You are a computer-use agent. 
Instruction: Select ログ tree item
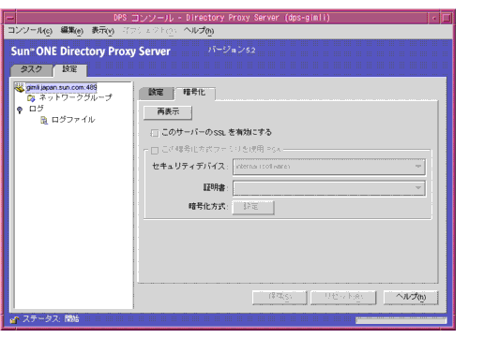[x=37, y=109]
